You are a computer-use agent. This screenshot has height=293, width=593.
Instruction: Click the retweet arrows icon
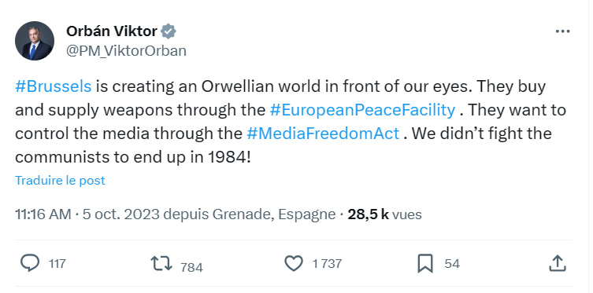click(161, 263)
